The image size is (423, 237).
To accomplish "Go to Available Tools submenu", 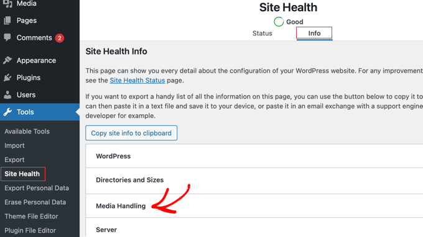I will 27,132.
